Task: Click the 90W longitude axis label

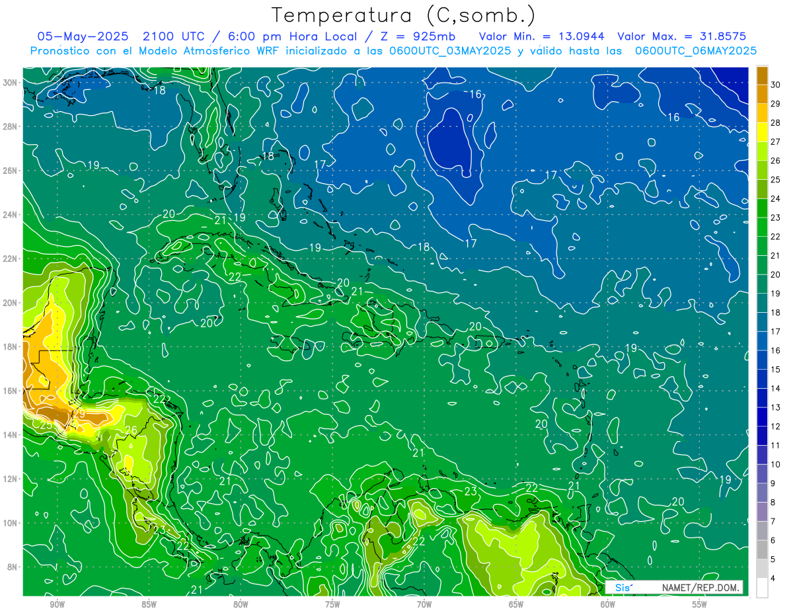Action: (57, 604)
